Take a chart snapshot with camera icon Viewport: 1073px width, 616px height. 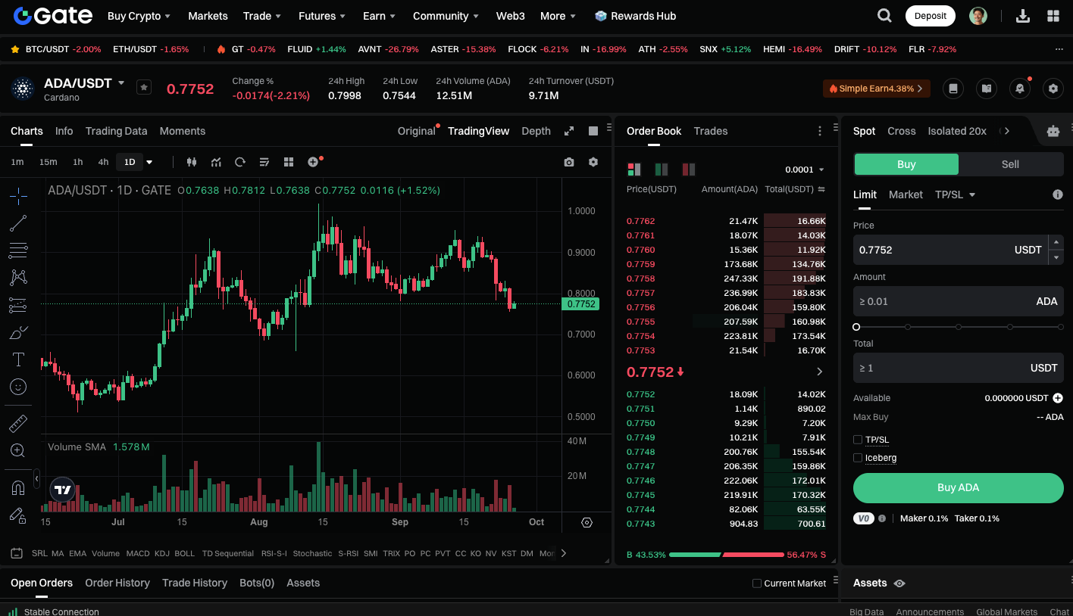tap(569, 162)
